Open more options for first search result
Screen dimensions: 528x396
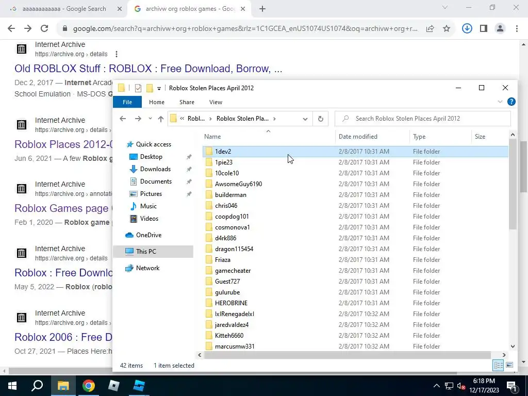click(117, 54)
